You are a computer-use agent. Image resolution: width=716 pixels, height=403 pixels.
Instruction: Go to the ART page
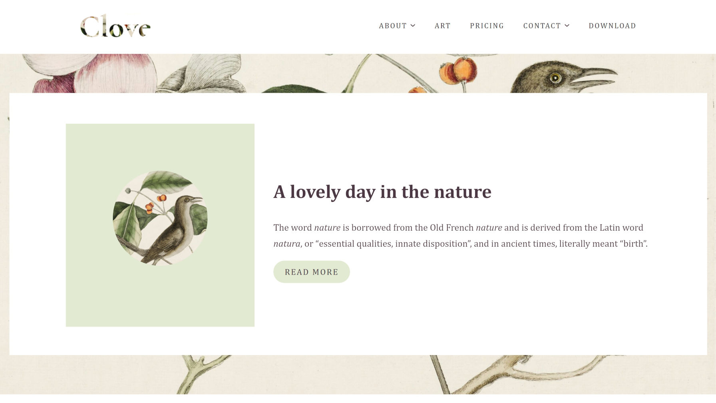442,26
